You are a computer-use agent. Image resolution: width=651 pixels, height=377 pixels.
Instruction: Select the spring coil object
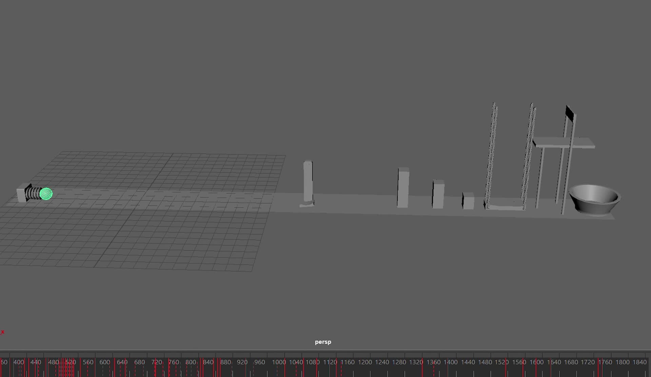(x=32, y=193)
